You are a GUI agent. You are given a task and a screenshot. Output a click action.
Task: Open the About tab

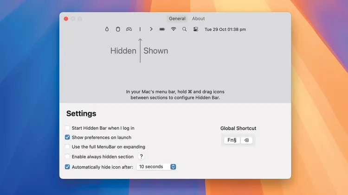199,19
